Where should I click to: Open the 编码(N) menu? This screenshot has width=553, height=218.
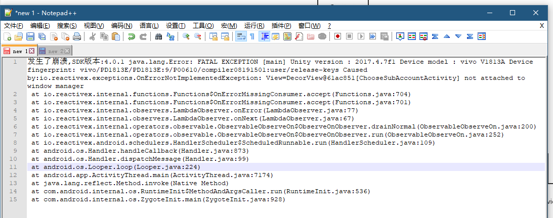(121, 26)
